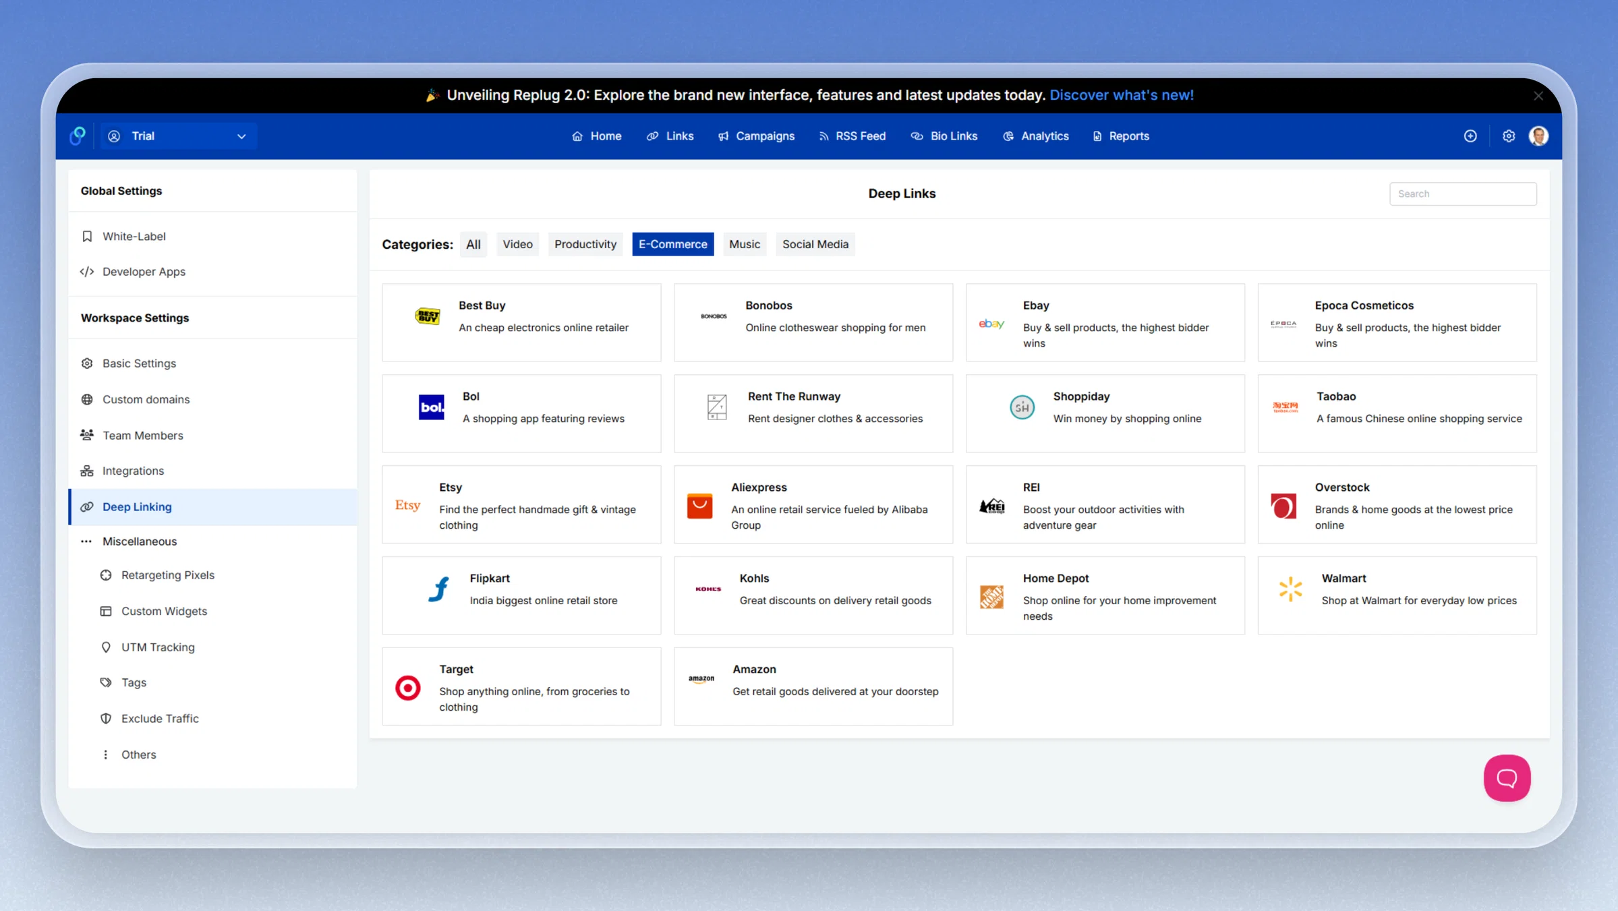Screen dimensions: 1618x911
Task: Switch to the Video category filter
Action: tap(517, 244)
